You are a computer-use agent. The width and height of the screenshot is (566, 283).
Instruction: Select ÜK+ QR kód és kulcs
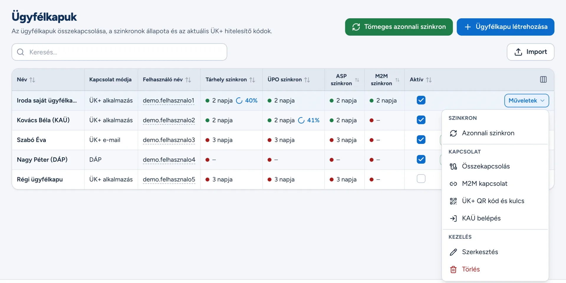coord(495,201)
